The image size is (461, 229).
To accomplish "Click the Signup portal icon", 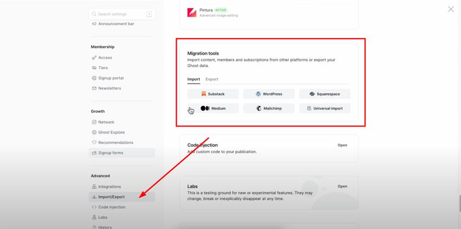I will click(94, 78).
